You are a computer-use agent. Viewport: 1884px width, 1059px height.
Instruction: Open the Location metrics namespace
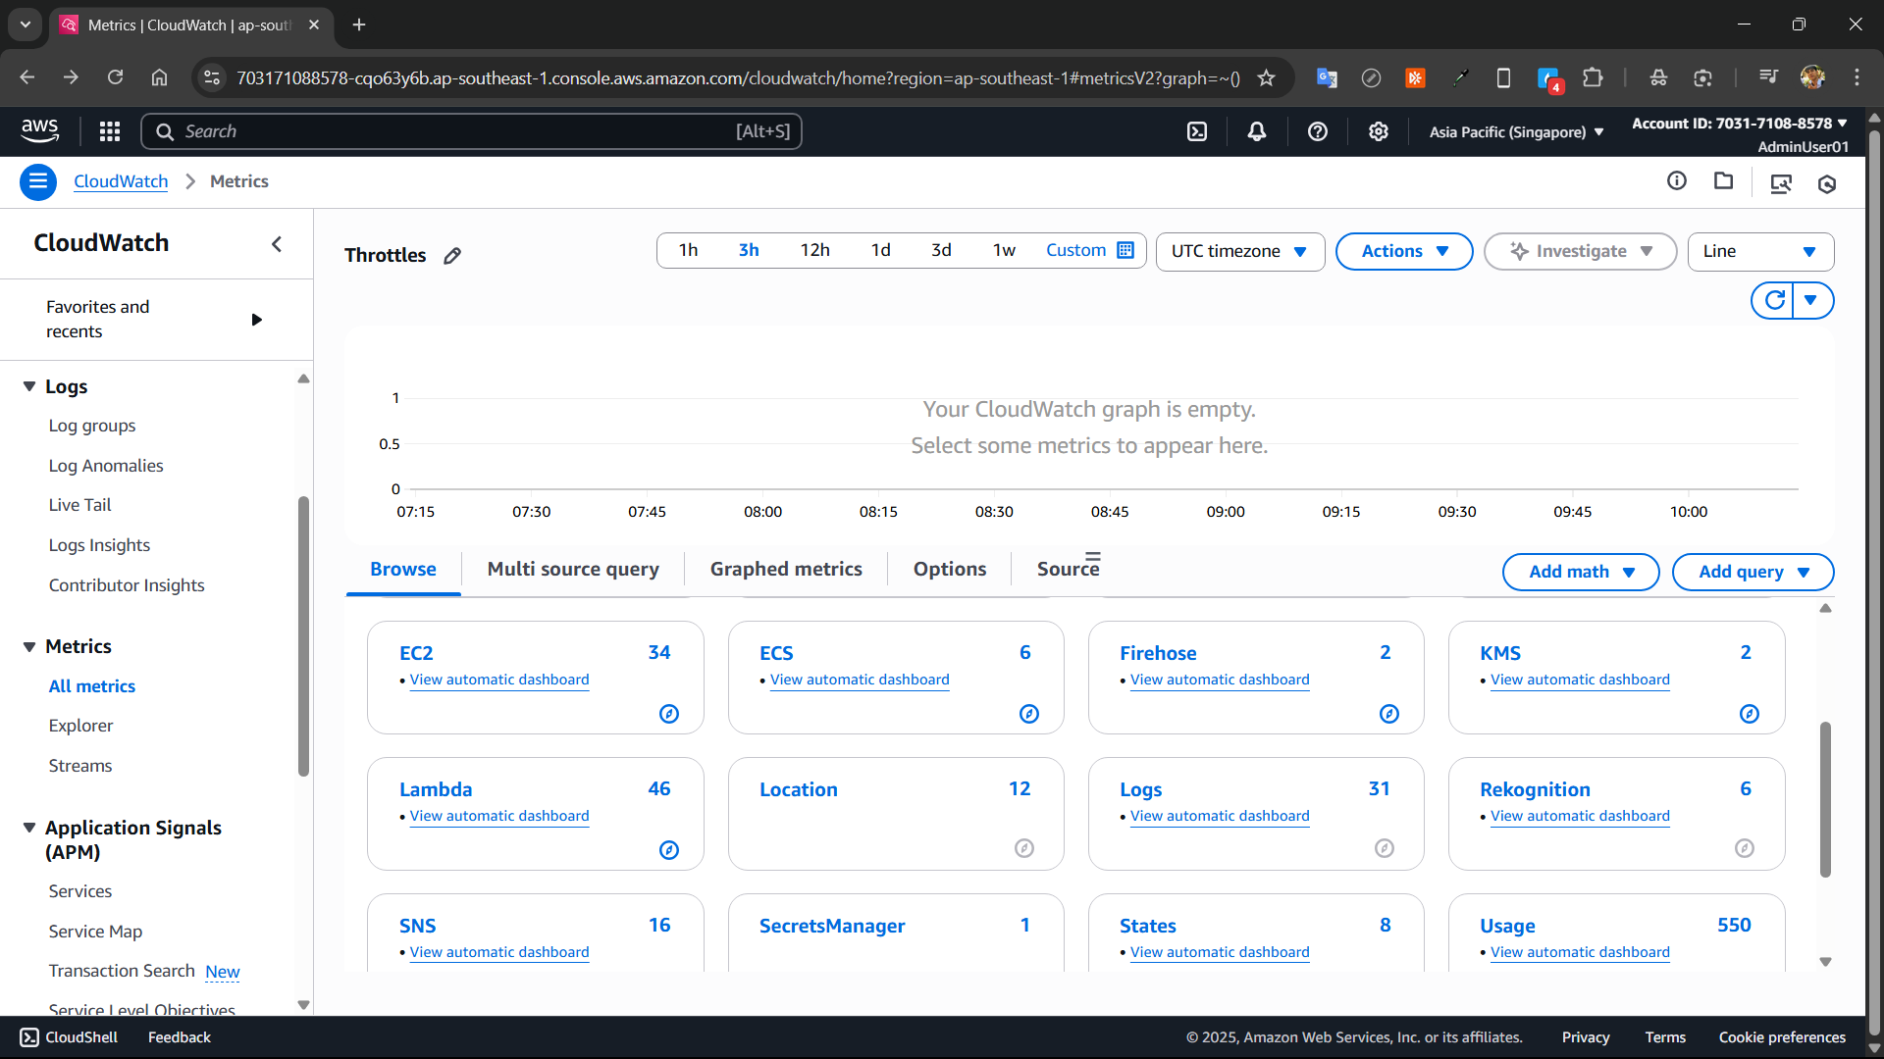click(799, 789)
